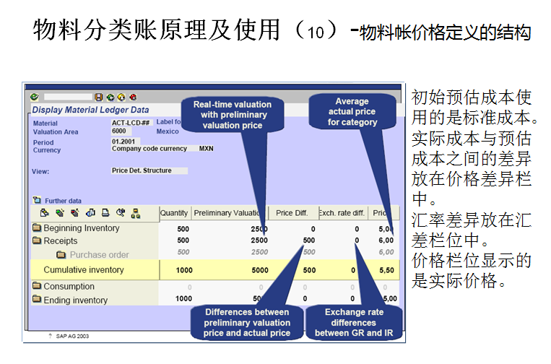Click the Expand subtree icon in tree toolbar
This screenshot has height=364, width=551.
[x=60, y=213]
